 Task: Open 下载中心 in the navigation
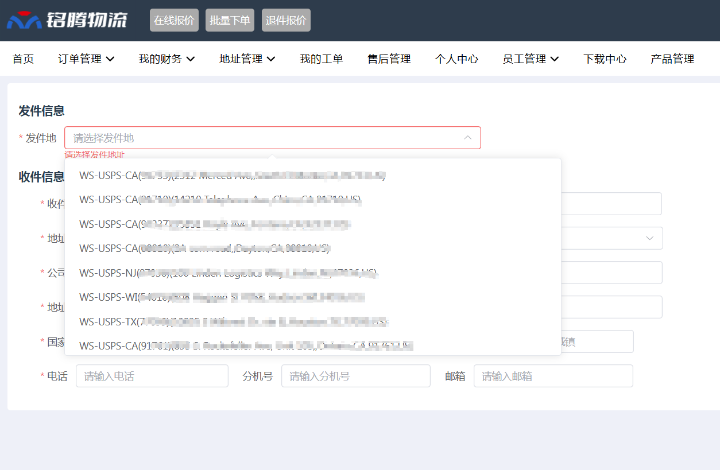[x=605, y=59]
